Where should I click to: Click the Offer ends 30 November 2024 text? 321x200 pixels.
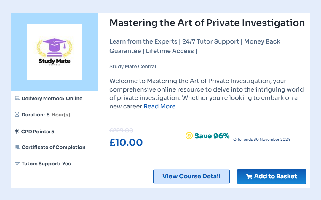click(x=262, y=139)
